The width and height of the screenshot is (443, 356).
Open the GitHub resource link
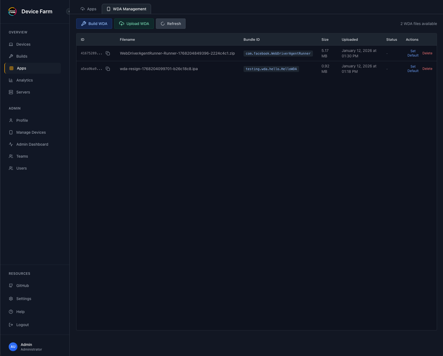(x=33, y=286)
